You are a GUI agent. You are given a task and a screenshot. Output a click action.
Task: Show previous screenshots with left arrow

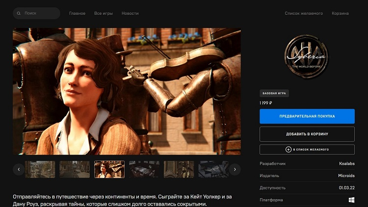[x=19, y=169]
